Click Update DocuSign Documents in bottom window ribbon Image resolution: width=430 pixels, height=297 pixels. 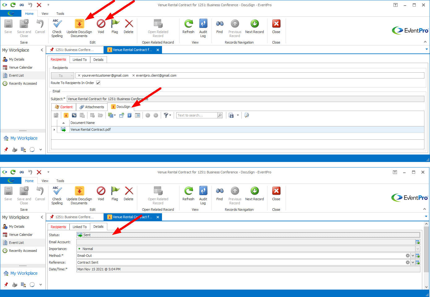coord(79,195)
